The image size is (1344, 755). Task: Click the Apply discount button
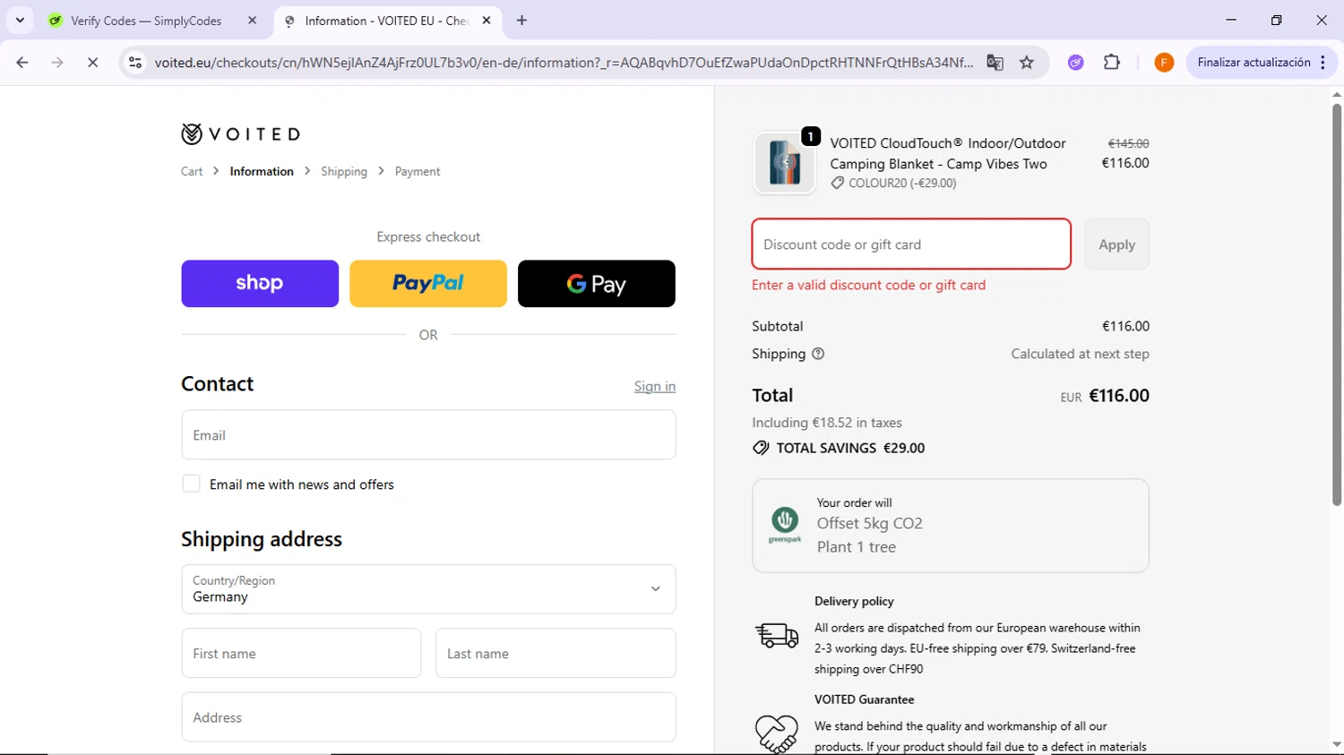click(1116, 244)
